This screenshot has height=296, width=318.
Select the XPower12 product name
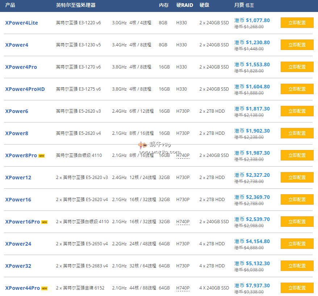pyautogui.click(x=18, y=178)
